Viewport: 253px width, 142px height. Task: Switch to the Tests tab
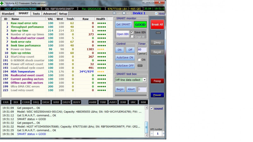pos(36,14)
